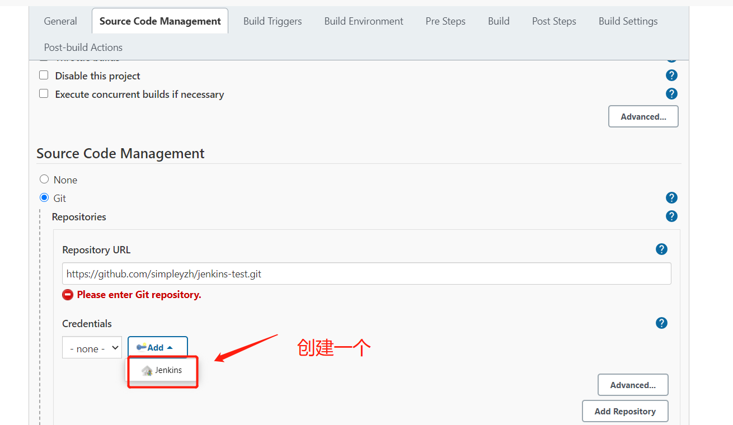Click the Jenkins credentials provider icon
733x425 pixels.
pos(147,370)
